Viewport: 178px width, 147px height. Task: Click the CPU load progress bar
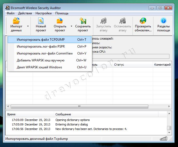pyautogui.click(x=130, y=56)
